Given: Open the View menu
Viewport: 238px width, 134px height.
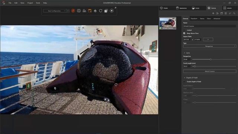Looking at the screenshot, I should pyautogui.click(x=22, y=3).
